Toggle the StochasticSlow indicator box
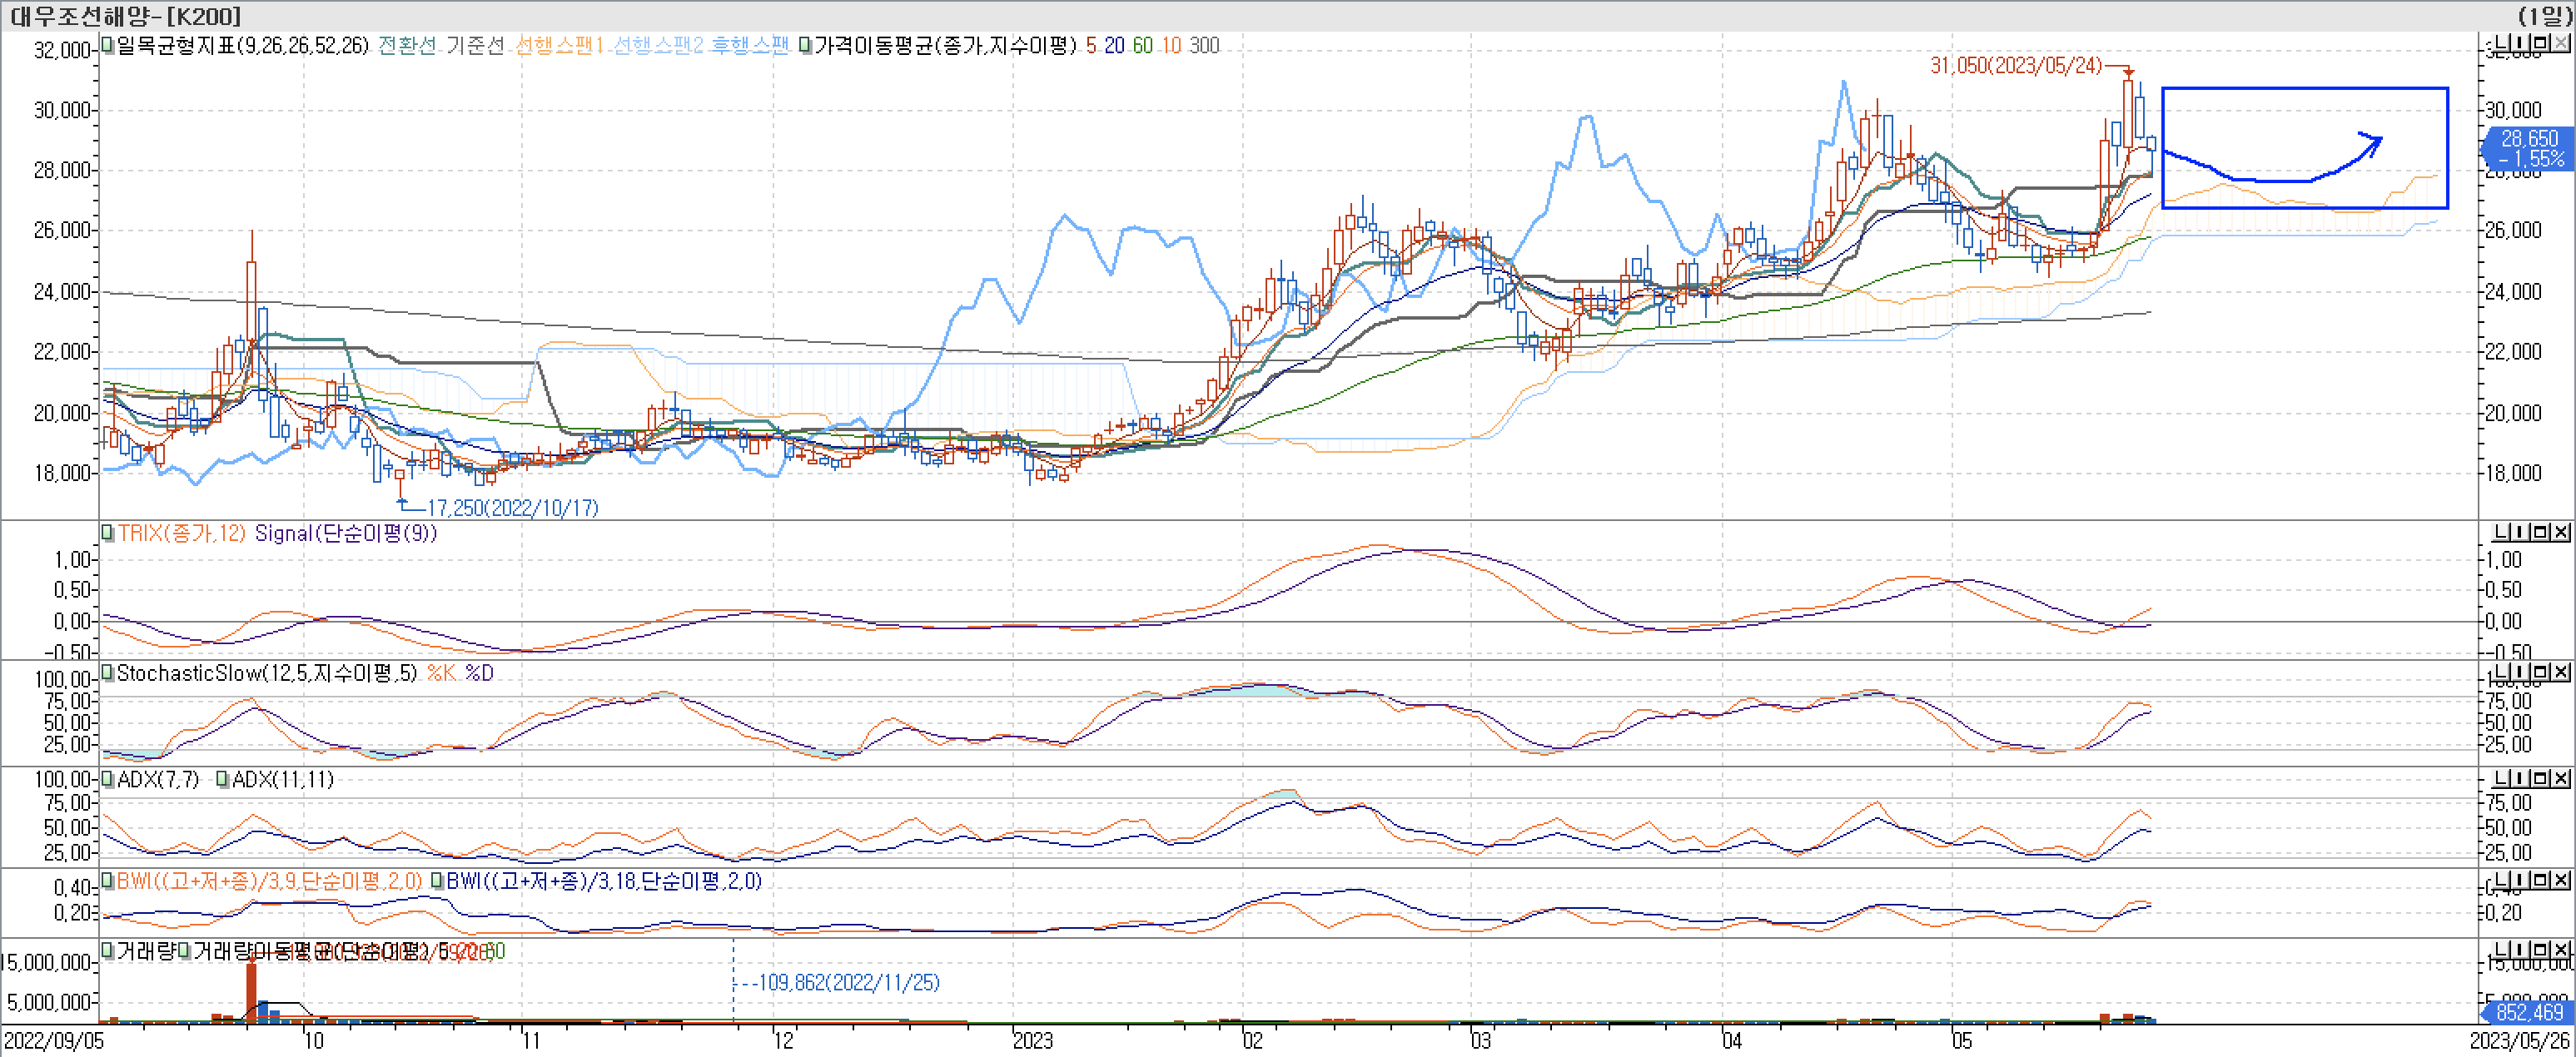The width and height of the screenshot is (2576, 1057). tap(108, 672)
